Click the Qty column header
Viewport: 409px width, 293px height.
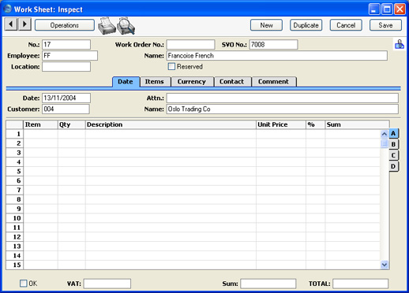[72, 124]
